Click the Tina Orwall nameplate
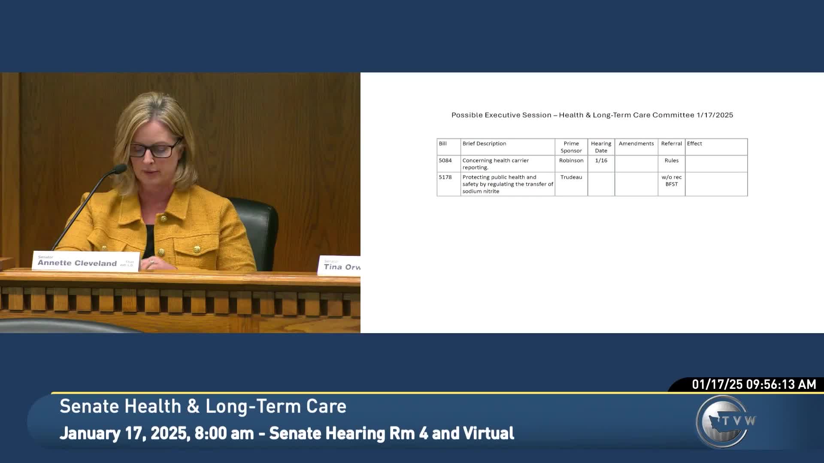 point(341,266)
